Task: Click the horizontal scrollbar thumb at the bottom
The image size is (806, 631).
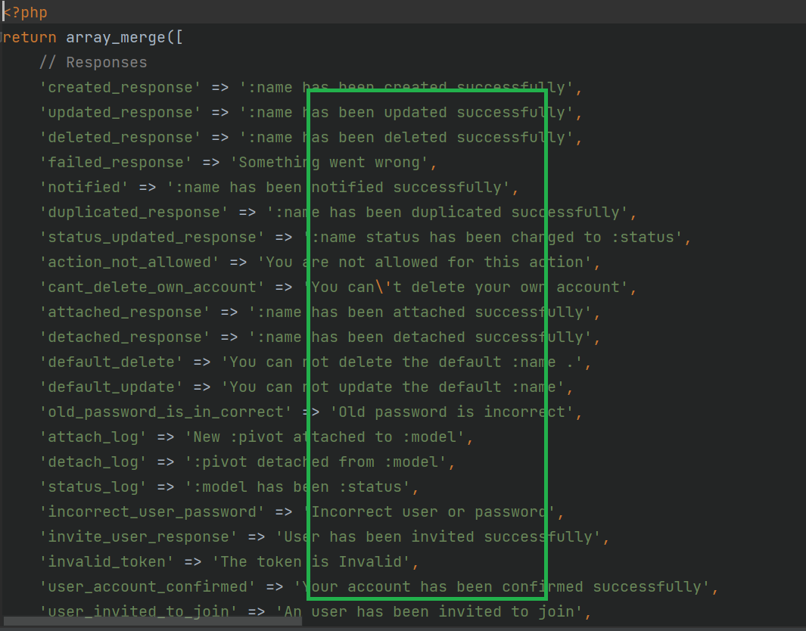Action: 151,622
